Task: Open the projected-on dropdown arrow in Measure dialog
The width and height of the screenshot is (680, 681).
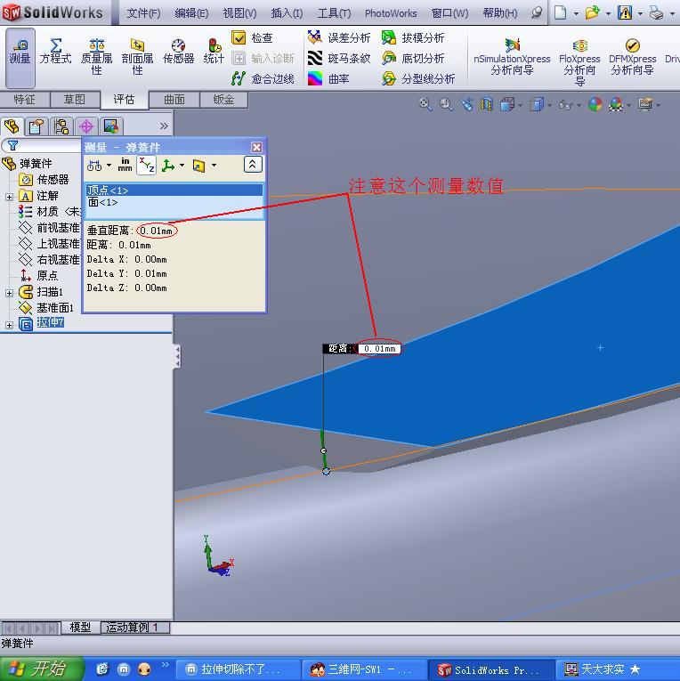Action: [x=215, y=165]
